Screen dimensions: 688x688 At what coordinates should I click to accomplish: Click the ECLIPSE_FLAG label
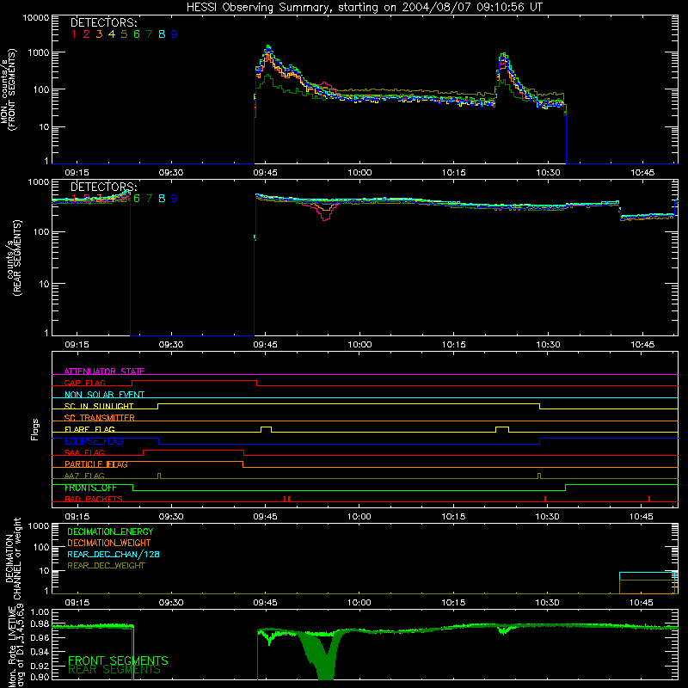tap(94, 441)
